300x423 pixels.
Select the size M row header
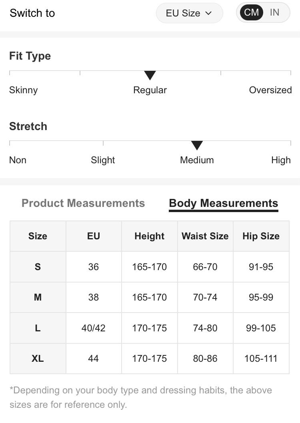pos(38,297)
